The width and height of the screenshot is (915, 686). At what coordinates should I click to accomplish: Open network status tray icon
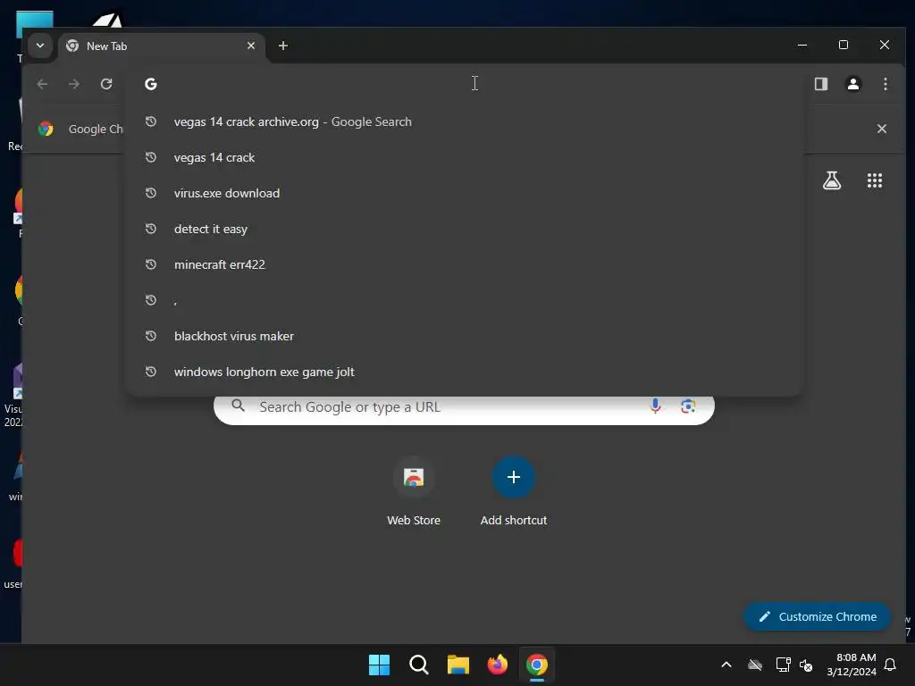[x=783, y=665]
